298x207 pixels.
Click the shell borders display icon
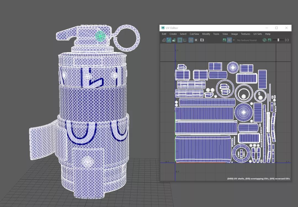(180, 40)
